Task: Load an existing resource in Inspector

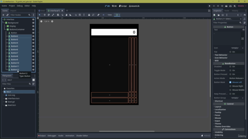Action: pos(219,15)
